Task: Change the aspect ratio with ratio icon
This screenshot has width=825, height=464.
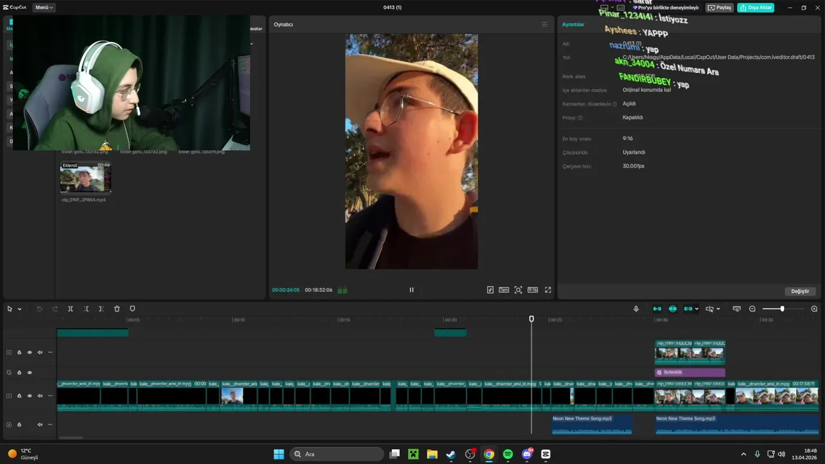Action: click(x=532, y=290)
